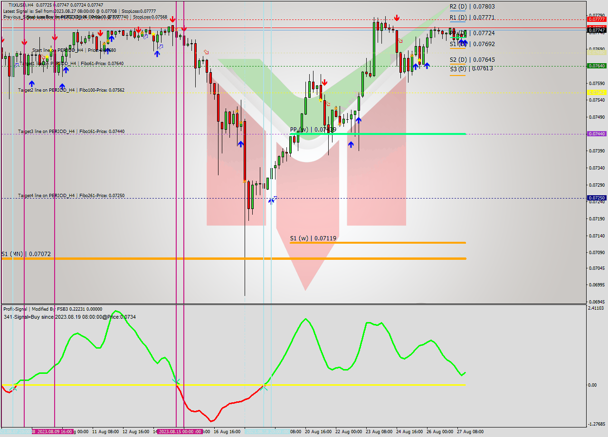The width and height of the screenshot is (608, 437).
Task: Click the thick green PP (w) pivot line
Action: (378, 134)
